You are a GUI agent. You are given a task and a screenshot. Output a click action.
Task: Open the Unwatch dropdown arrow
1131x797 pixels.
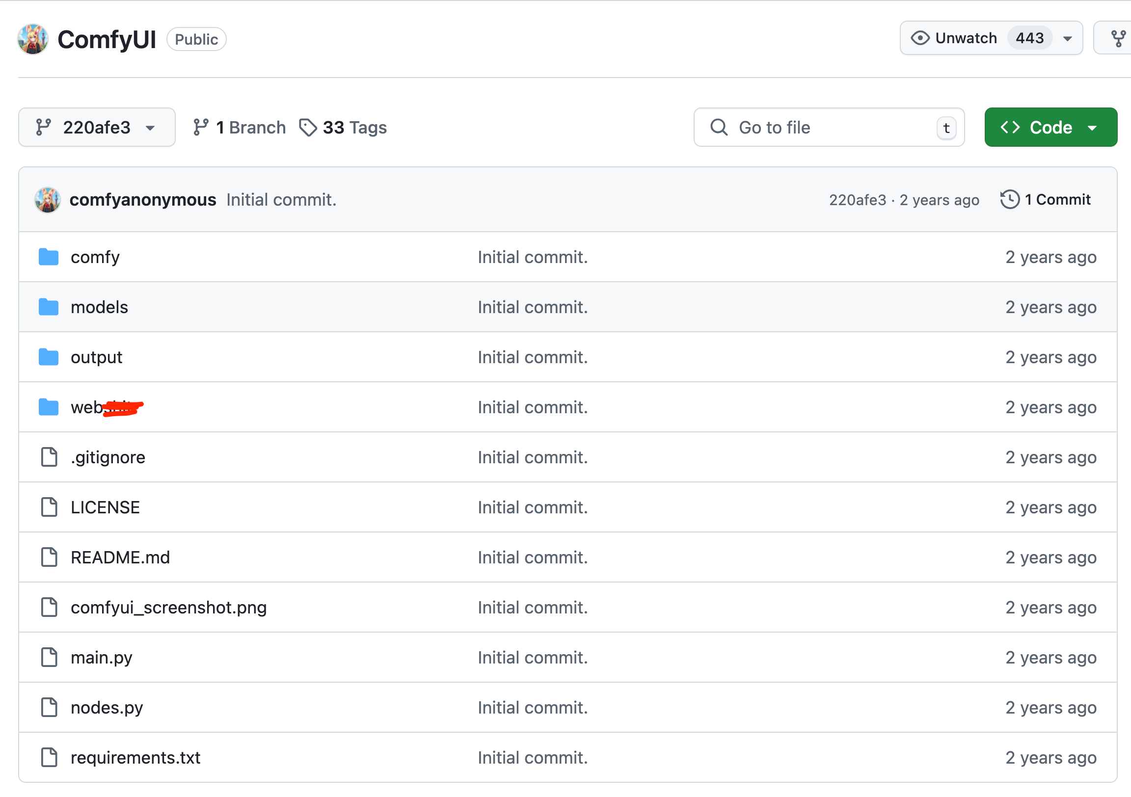pyautogui.click(x=1068, y=38)
